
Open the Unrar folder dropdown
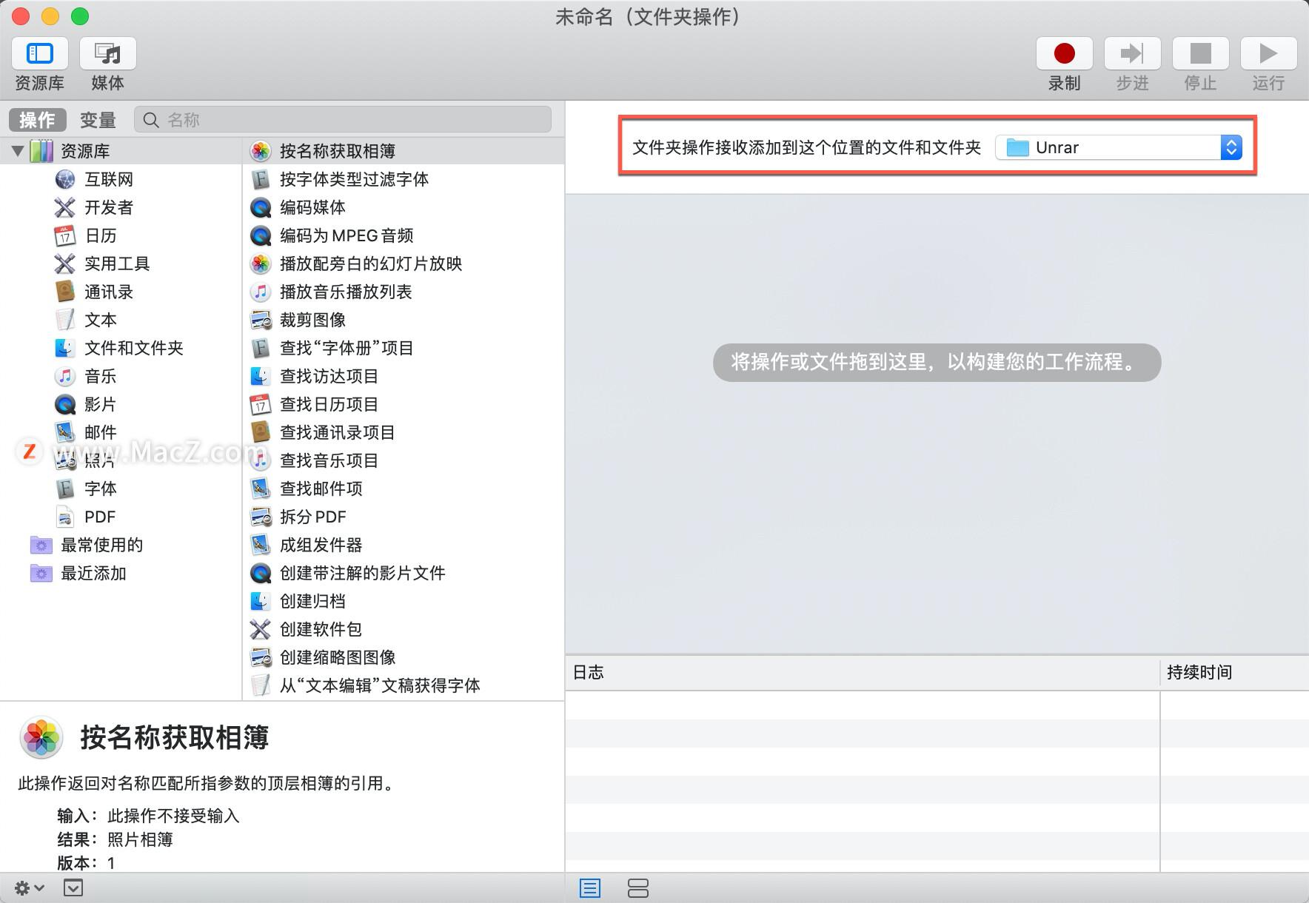click(x=1230, y=147)
